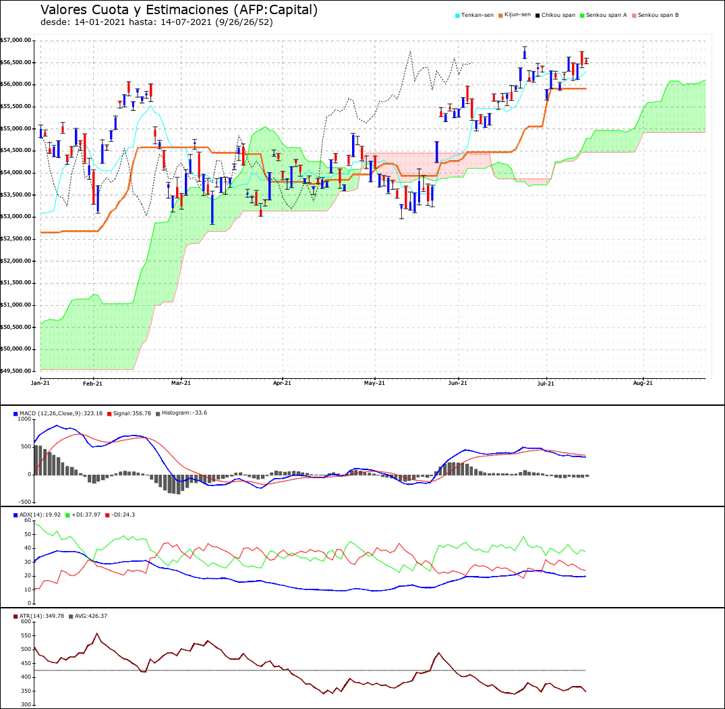This screenshot has height=709, width=725.
Task: Click the Mar-21 date axis label
Action: 181,383
